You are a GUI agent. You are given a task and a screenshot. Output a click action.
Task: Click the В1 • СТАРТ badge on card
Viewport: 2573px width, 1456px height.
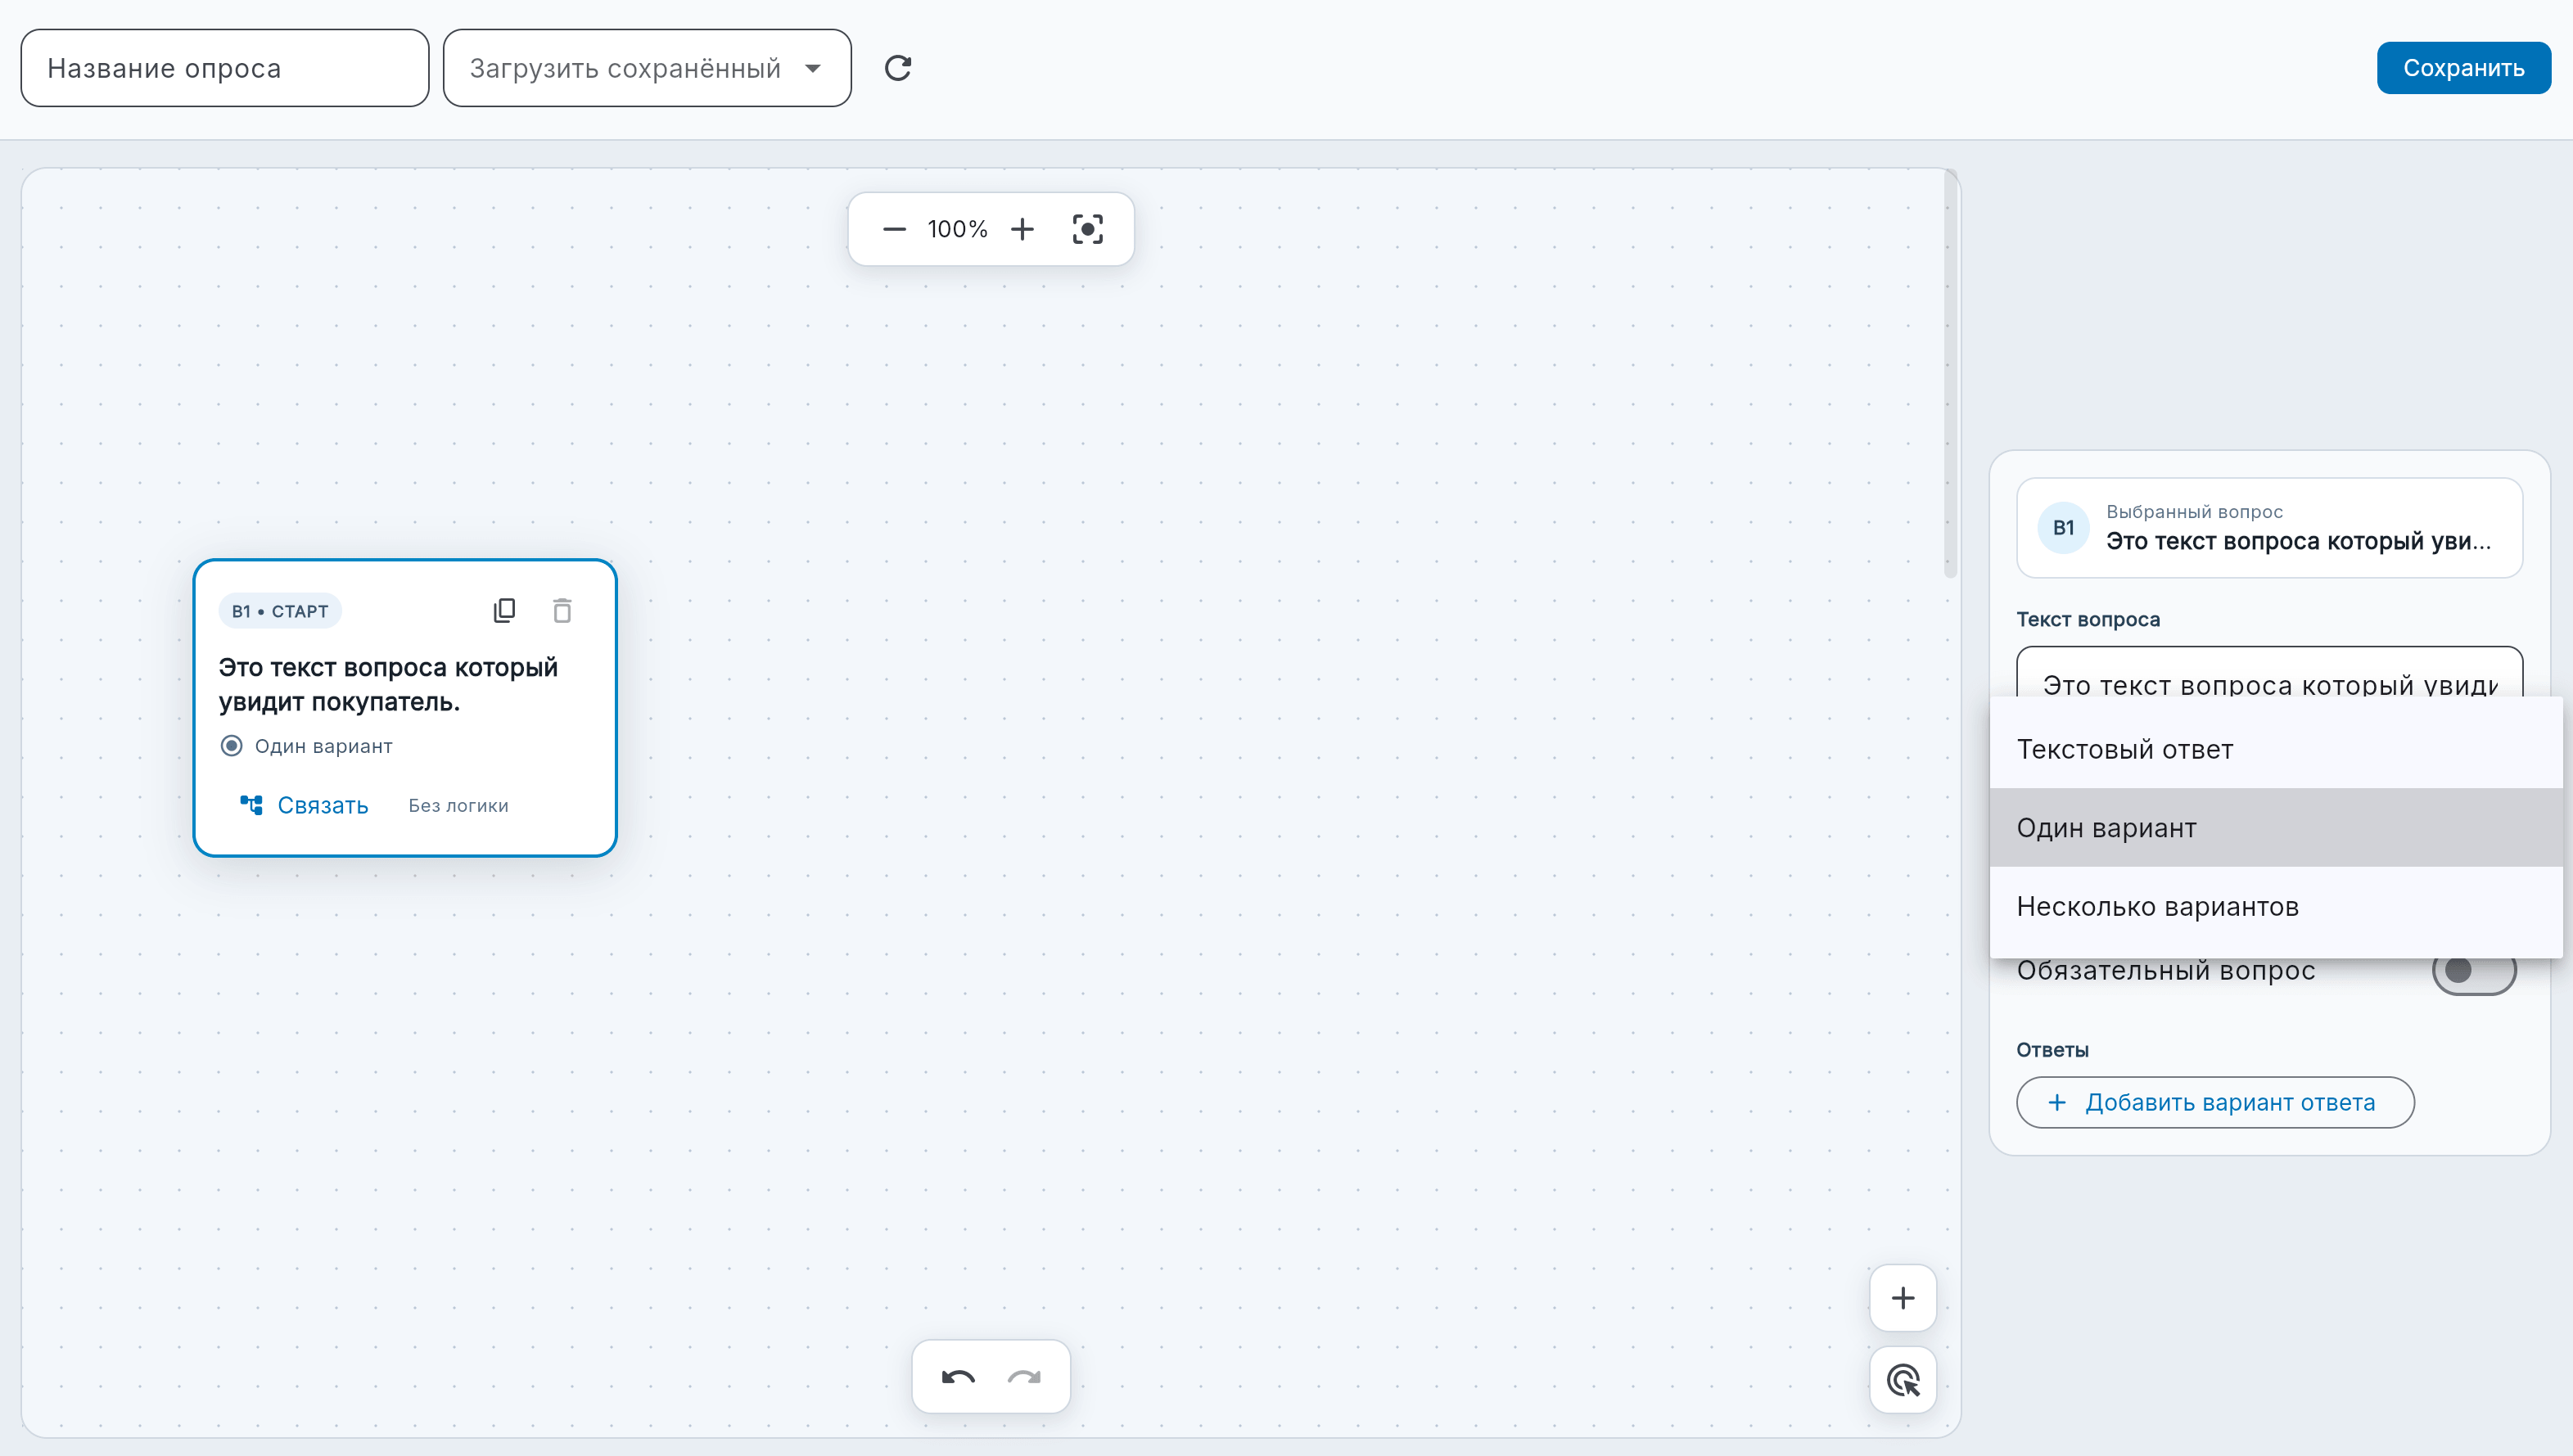pyautogui.click(x=280, y=611)
